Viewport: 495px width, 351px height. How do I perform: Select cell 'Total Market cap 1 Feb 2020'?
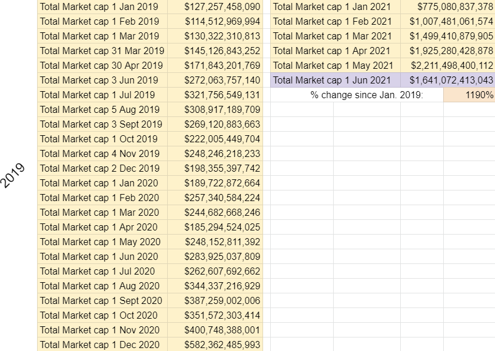(x=102, y=198)
